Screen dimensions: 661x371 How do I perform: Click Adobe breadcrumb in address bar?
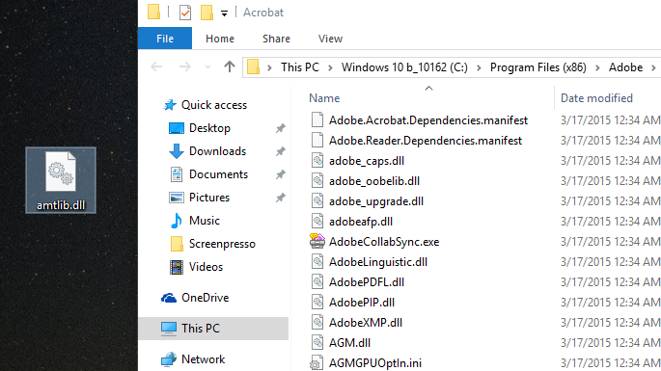pyautogui.click(x=625, y=67)
